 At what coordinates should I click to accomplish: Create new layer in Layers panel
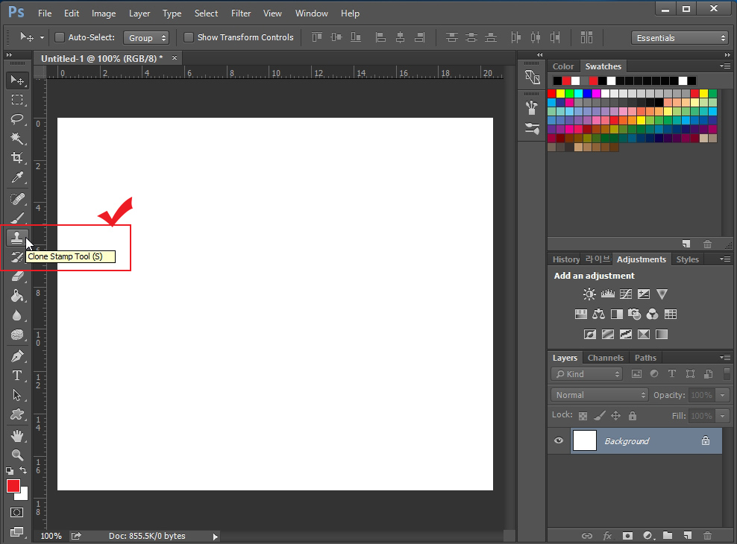pos(688,536)
